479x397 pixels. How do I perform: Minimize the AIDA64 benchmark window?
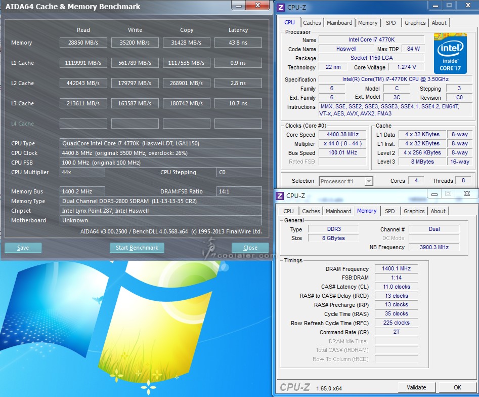pyautogui.click(x=239, y=6)
